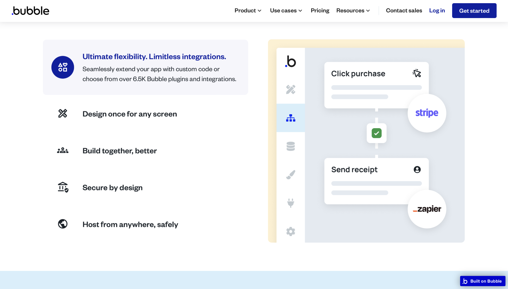This screenshot has width=508, height=289.
Task: Select Ultimate flexibility. Limitless integrations. heading
Action: pos(154,56)
